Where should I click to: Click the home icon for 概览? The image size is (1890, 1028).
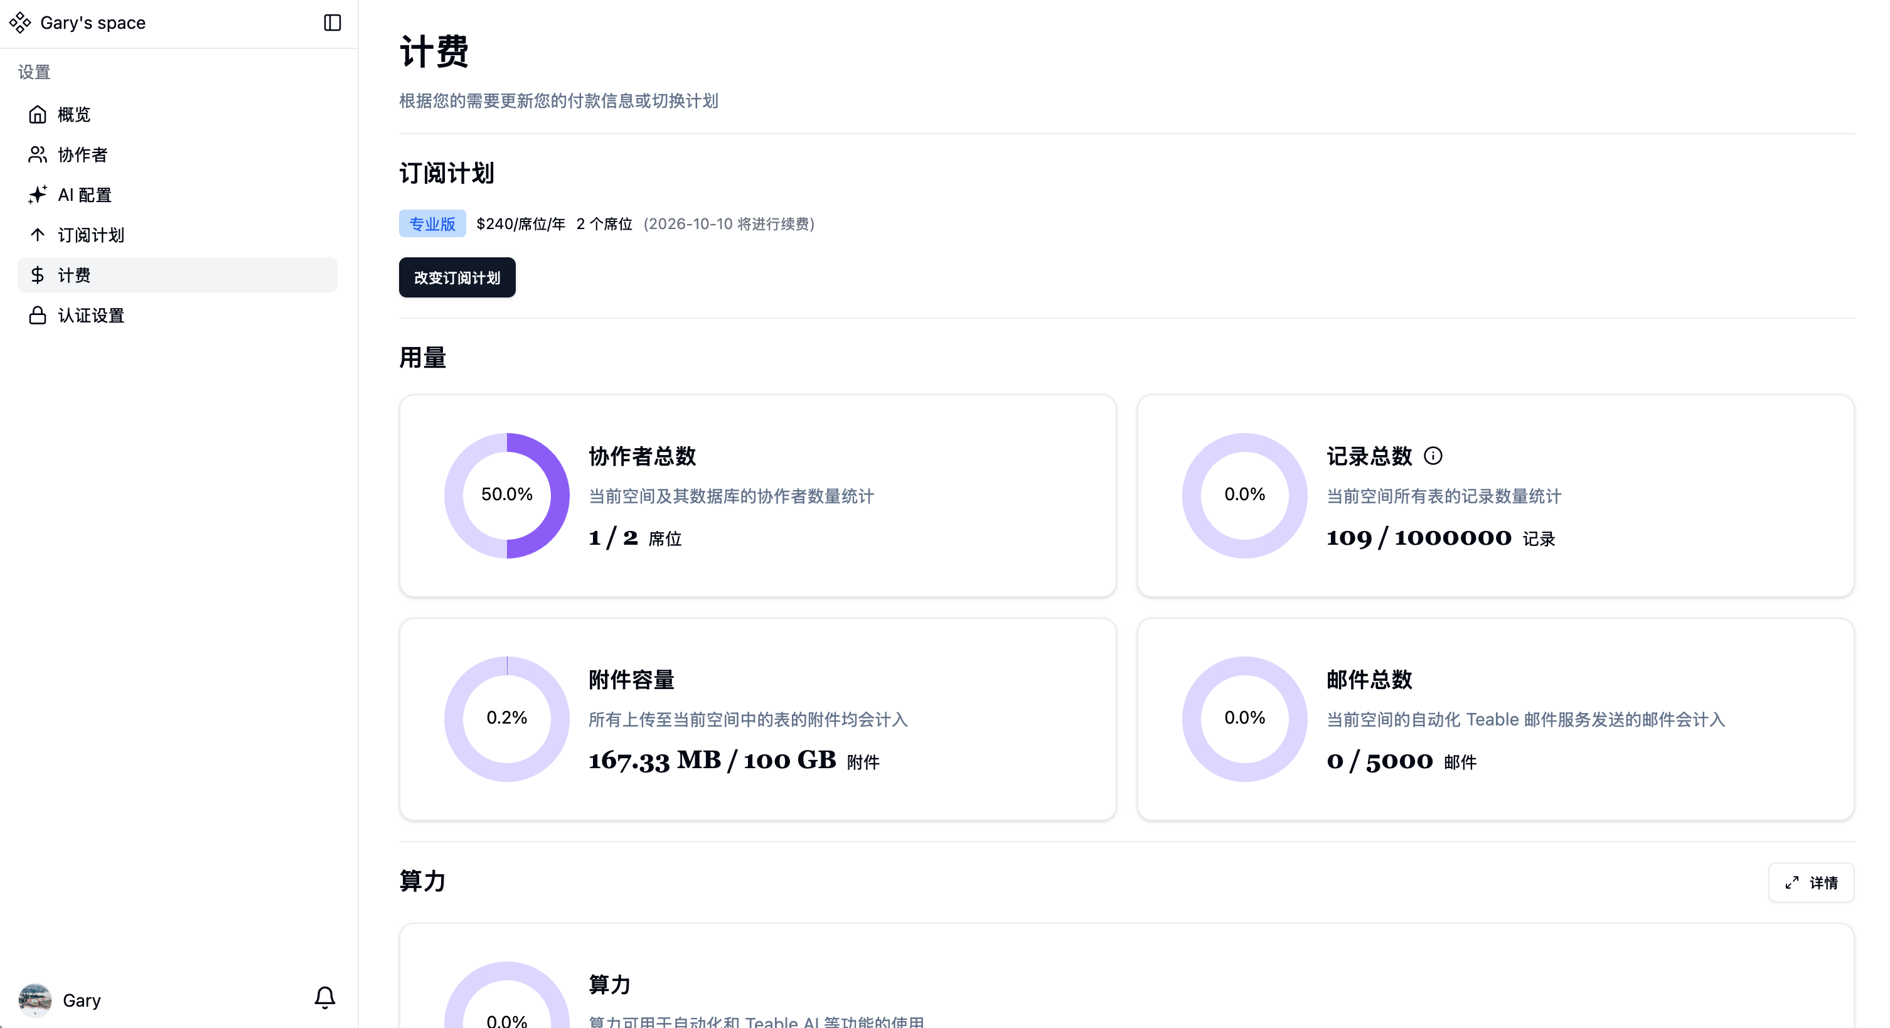point(38,114)
